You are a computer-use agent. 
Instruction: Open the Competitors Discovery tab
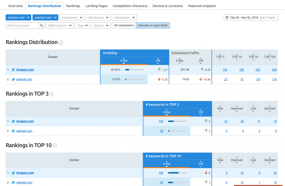(130, 6)
